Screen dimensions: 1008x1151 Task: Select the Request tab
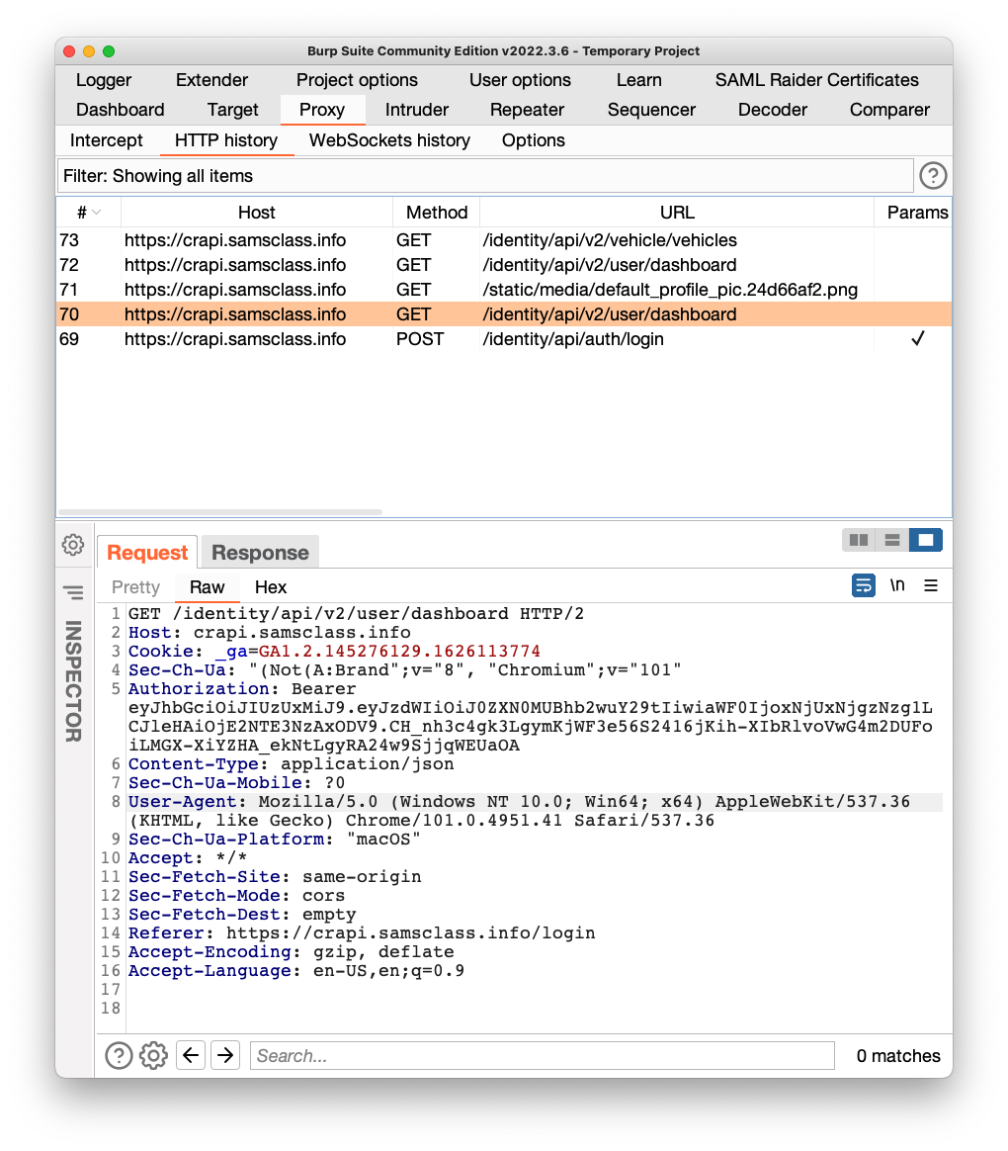click(x=147, y=552)
